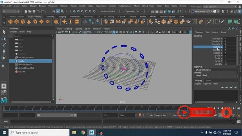Image resolution: width=242 pixels, height=136 pixels.
Task: Open the Outliner search filter dropdown arrow
Action: 52,36
